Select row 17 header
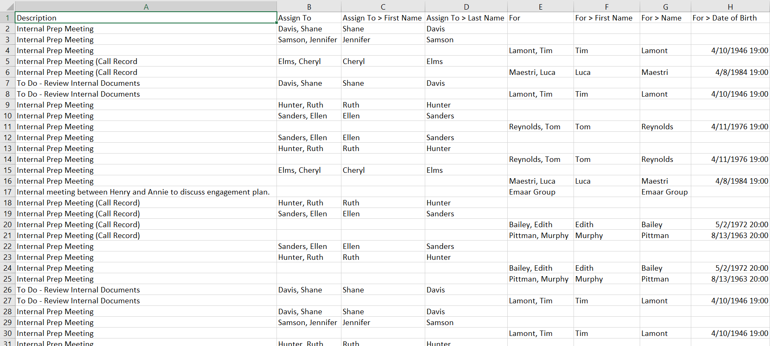The image size is (770, 346). 8,192
